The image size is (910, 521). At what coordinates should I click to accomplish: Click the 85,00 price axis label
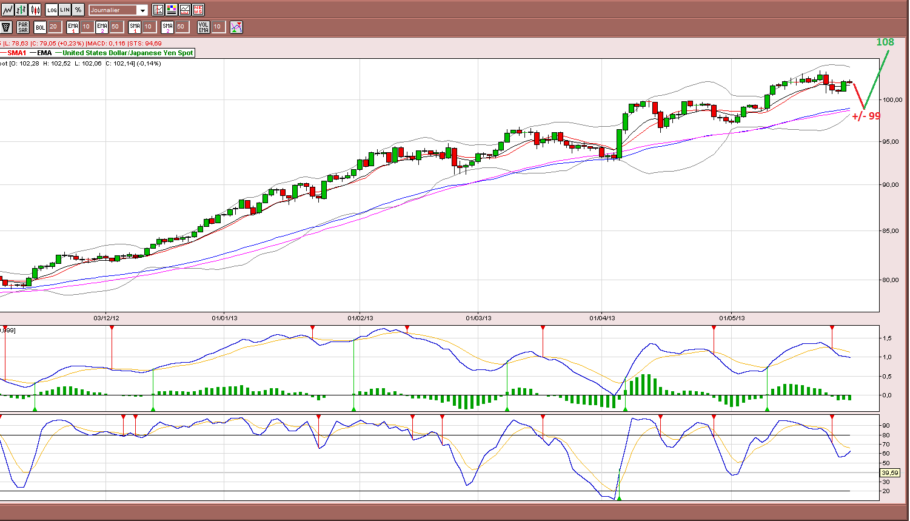coord(891,231)
